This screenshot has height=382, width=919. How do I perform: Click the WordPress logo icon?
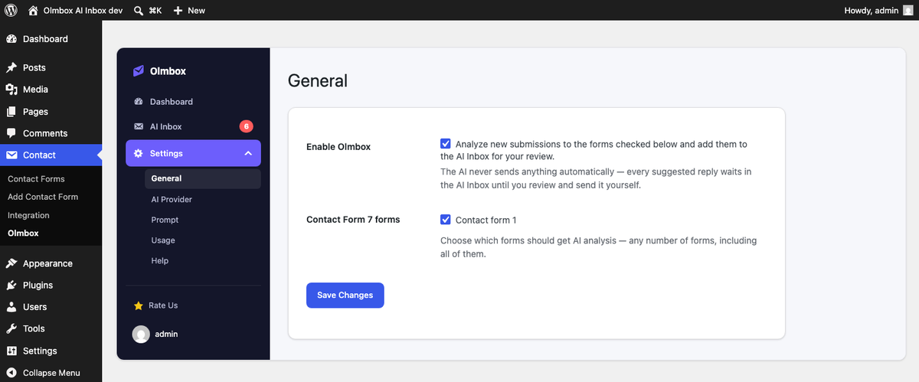(11, 10)
